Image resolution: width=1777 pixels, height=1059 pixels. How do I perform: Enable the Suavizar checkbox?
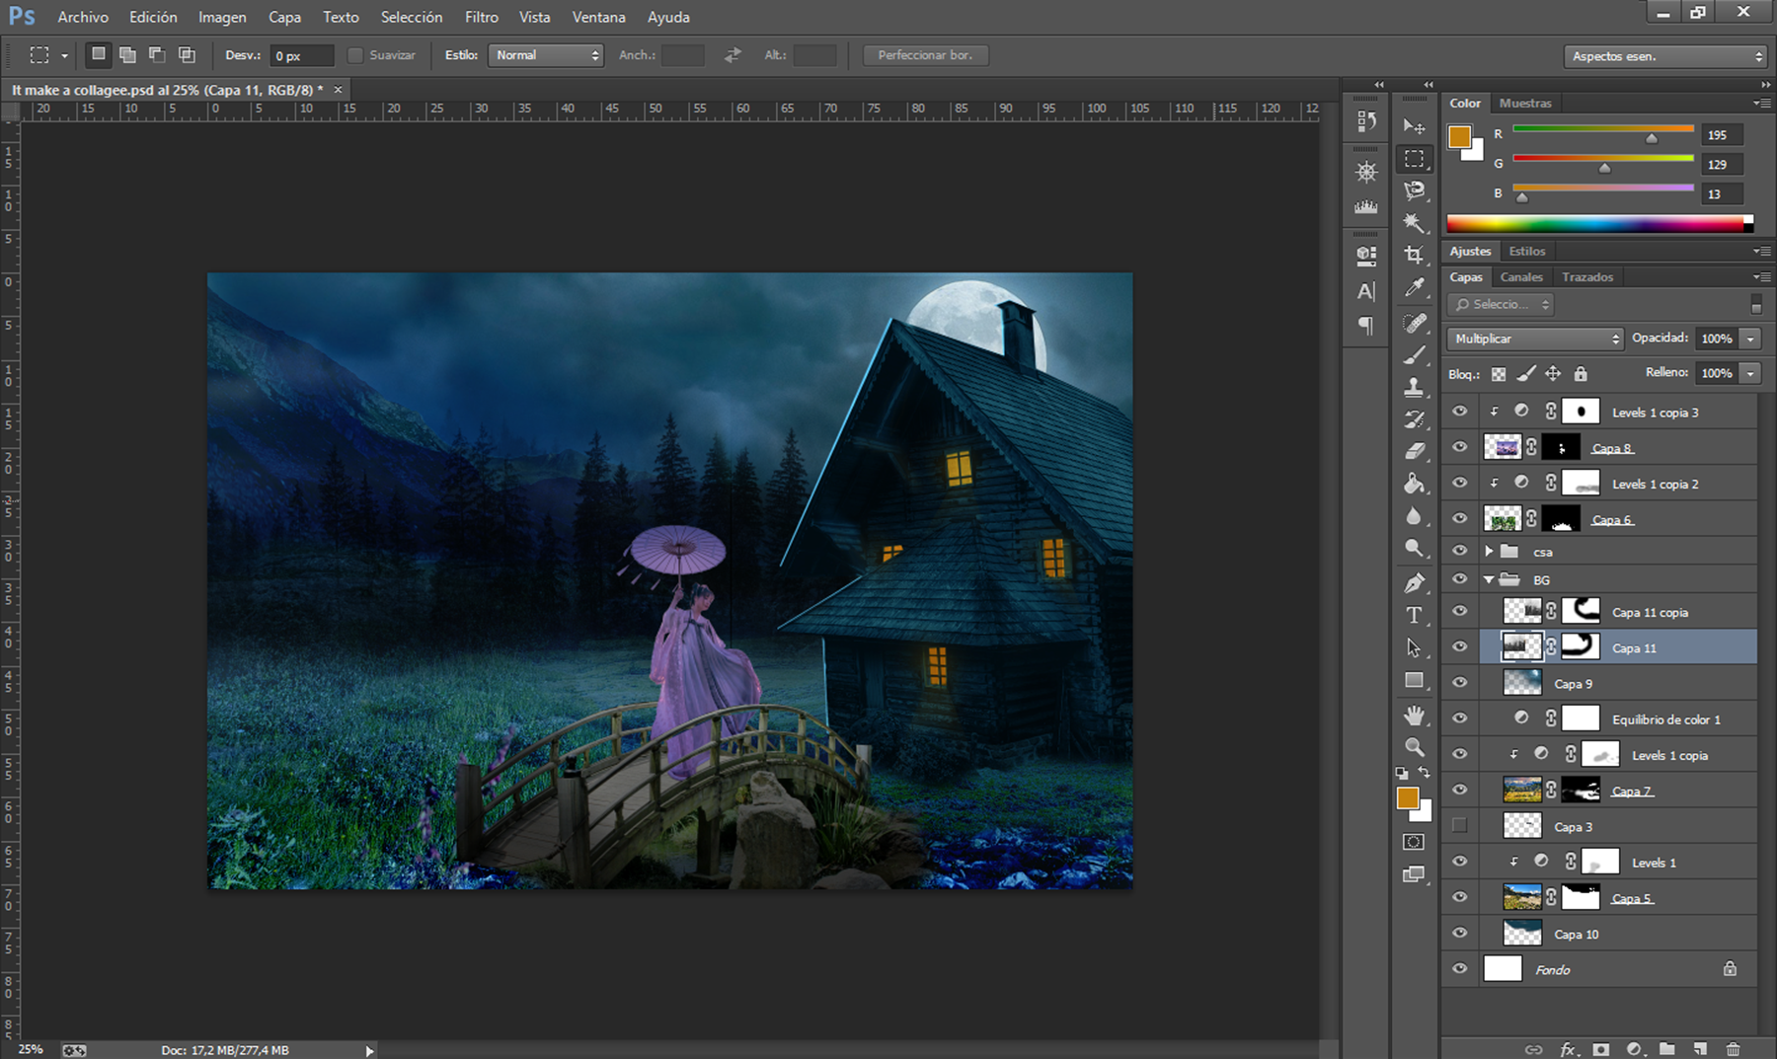(x=355, y=55)
